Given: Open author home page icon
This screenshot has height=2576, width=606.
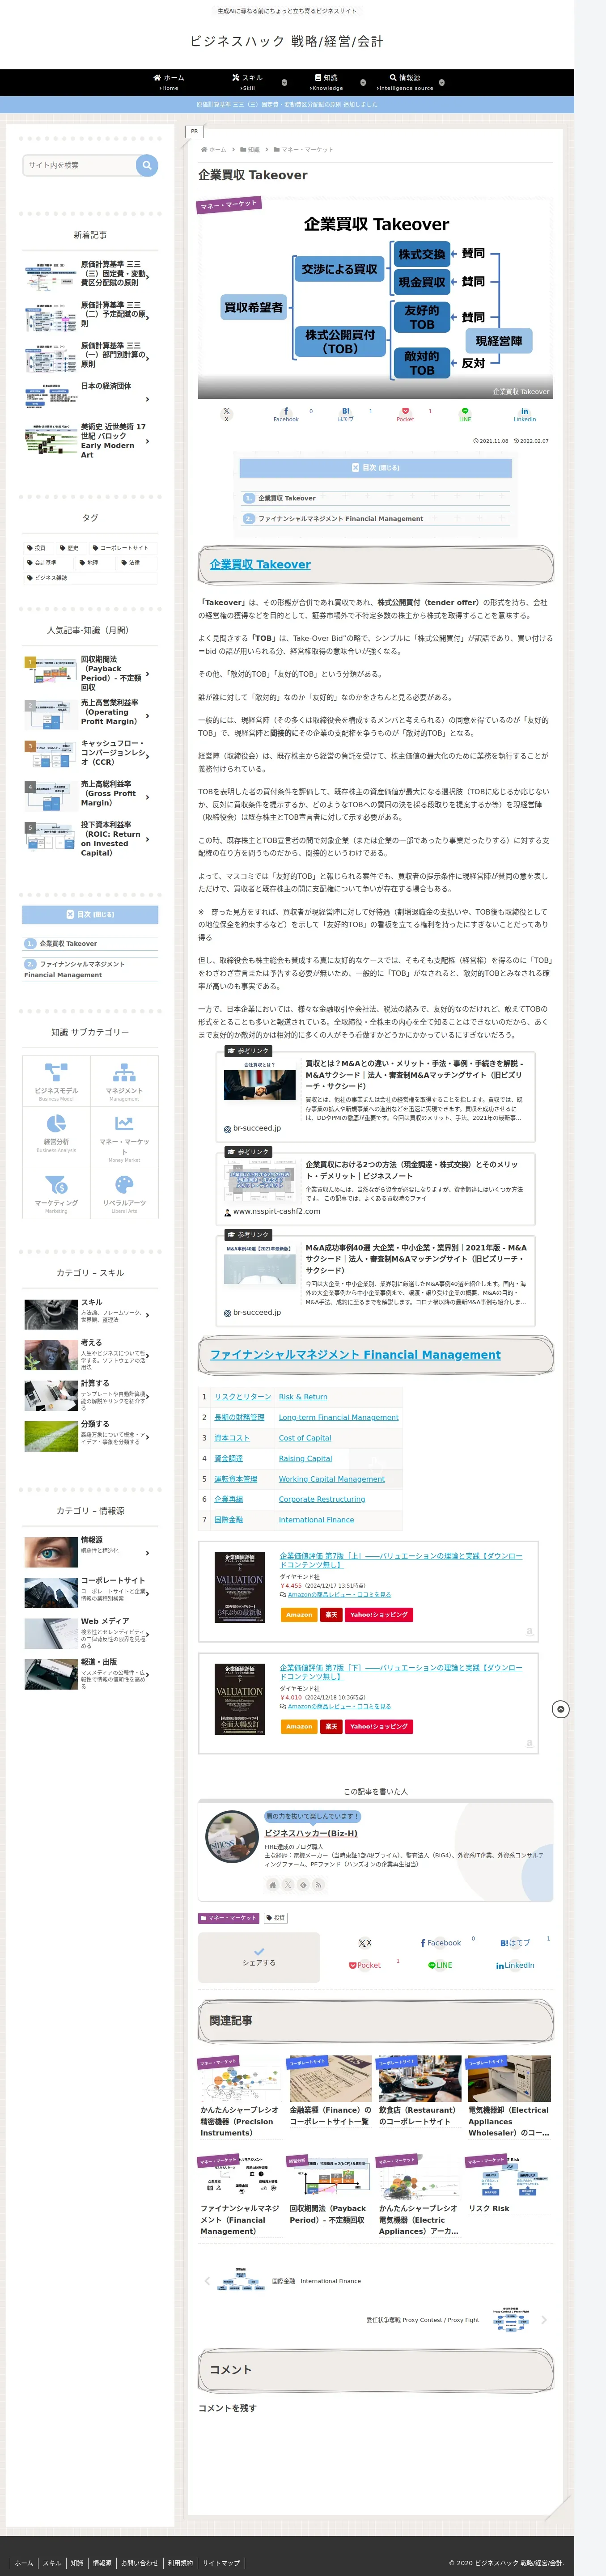Looking at the screenshot, I should tap(272, 1884).
